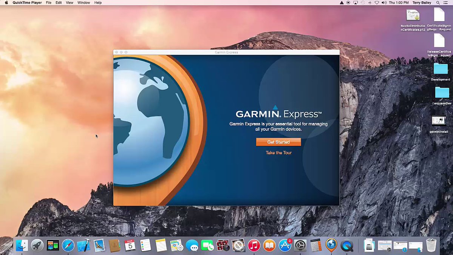Open FaceTime from the Dock
The height and width of the screenshot is (255, 453).
(x=208, y=246)
